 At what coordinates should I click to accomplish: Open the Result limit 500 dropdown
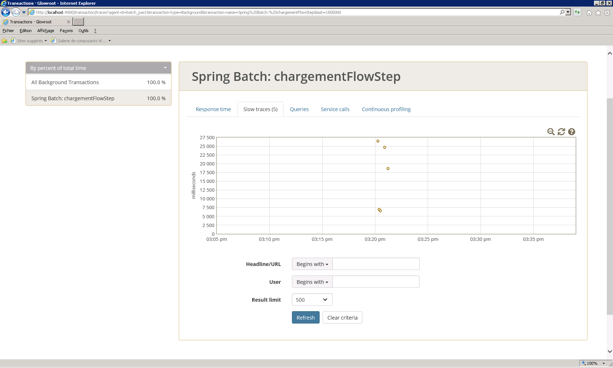(x=312, y=300)
